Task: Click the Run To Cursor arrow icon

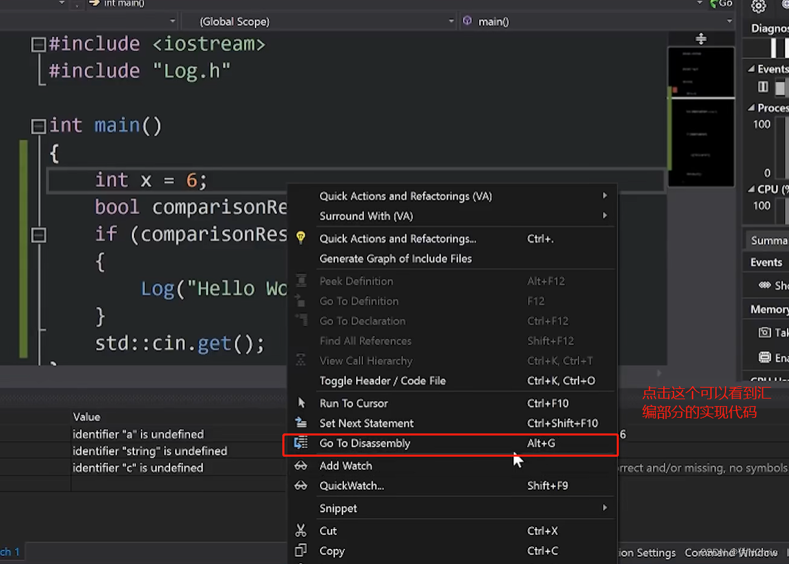Action: [x=302, y=403]
